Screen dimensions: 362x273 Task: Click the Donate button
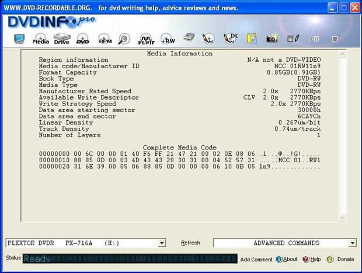click(340, 259)
